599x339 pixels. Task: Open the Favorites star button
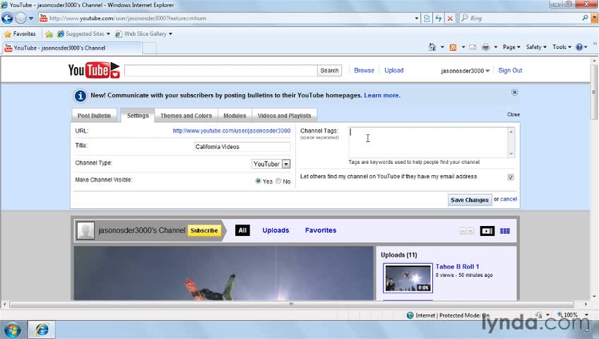tap(20, 34)
